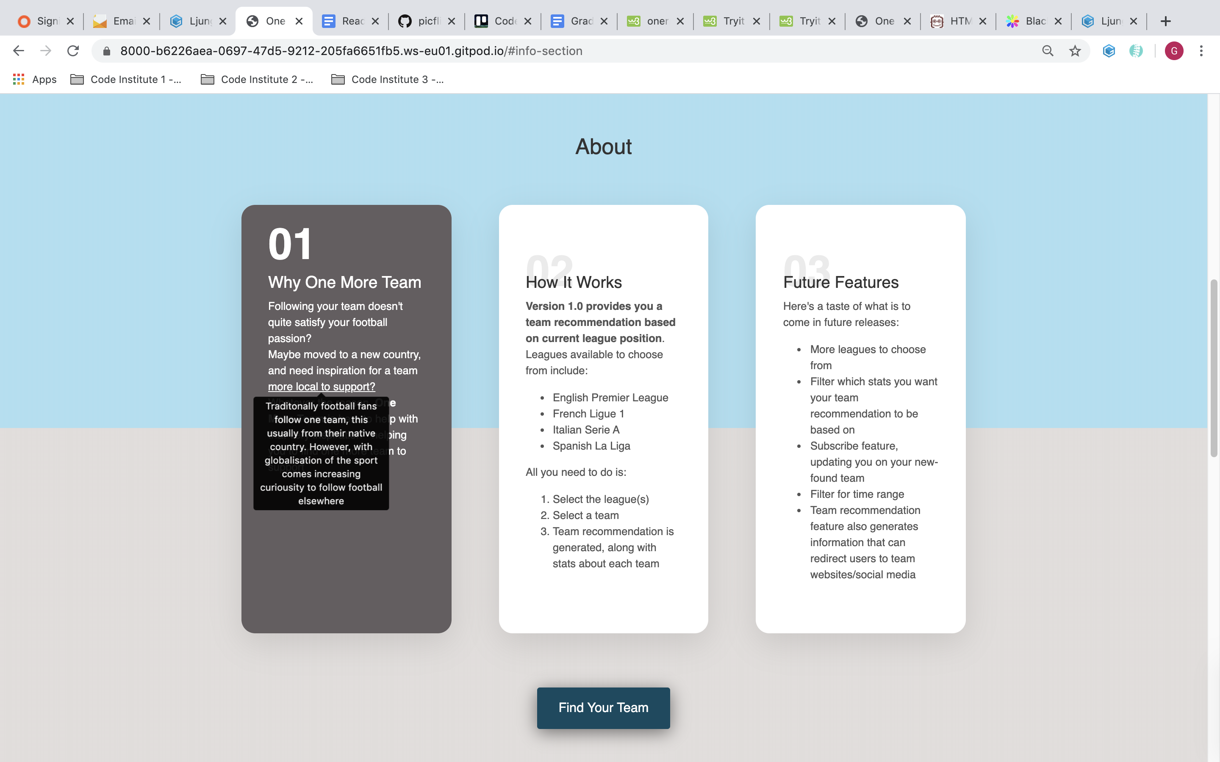Select the 'Readme' browser tab
The image size is (1220, 762).
coord(351,21)
